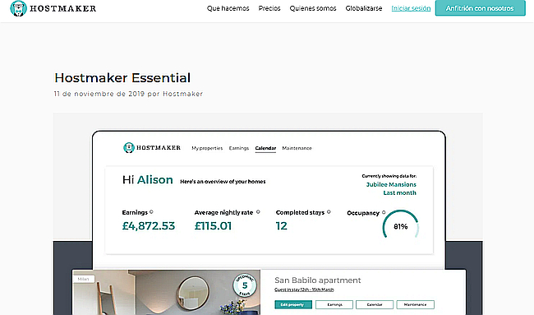The image size is (534, 315).
Task: Click the £4,872.53 earnings value
Action: point(149,225)
